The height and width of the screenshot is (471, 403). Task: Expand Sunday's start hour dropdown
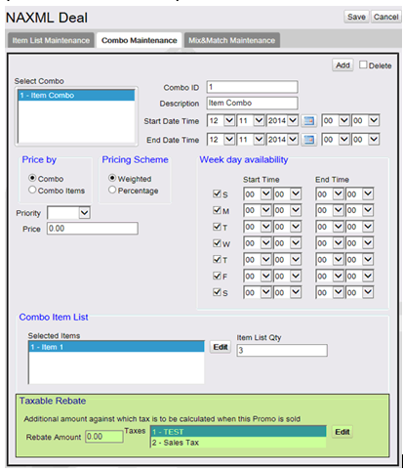click(258, 194)
